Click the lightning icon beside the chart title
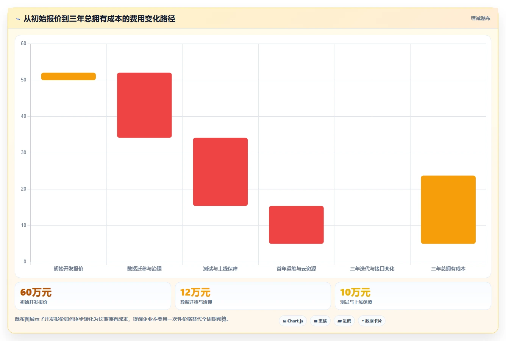506x341 pixels. click(18, 19)
